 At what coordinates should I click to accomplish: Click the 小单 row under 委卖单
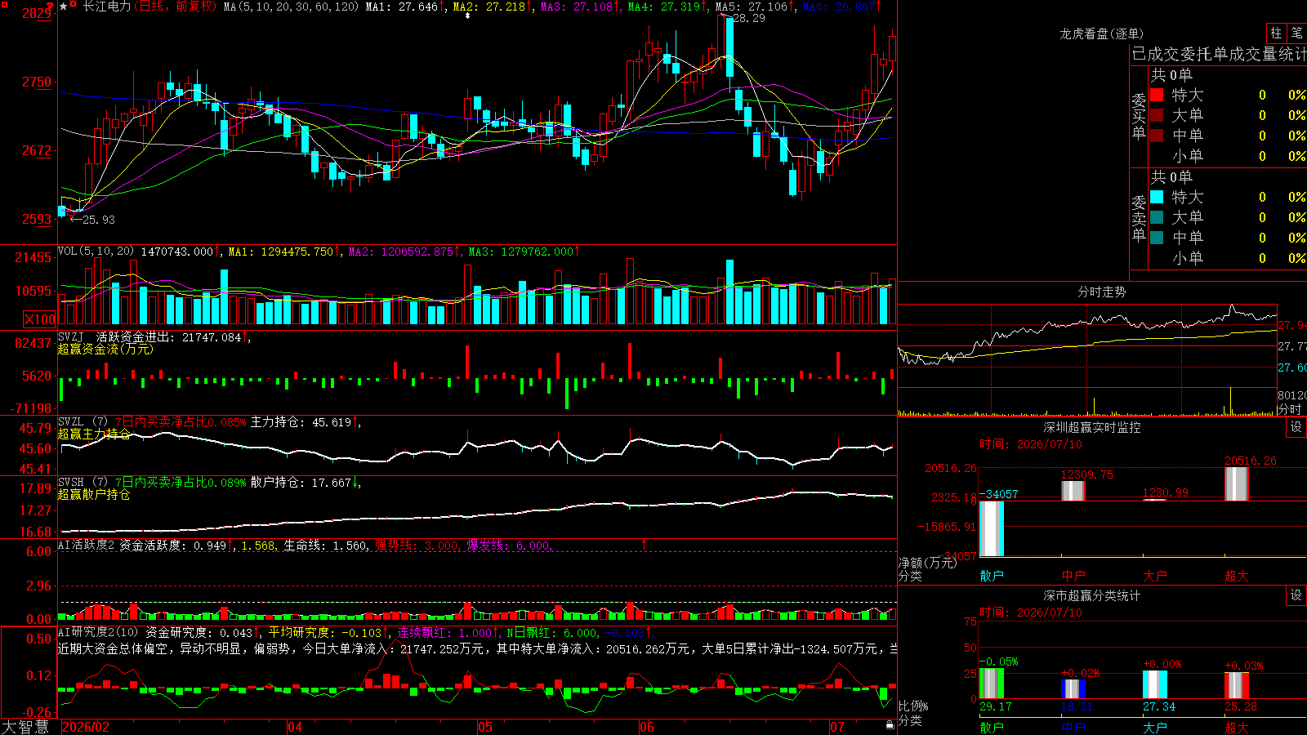pos(1225,258)
